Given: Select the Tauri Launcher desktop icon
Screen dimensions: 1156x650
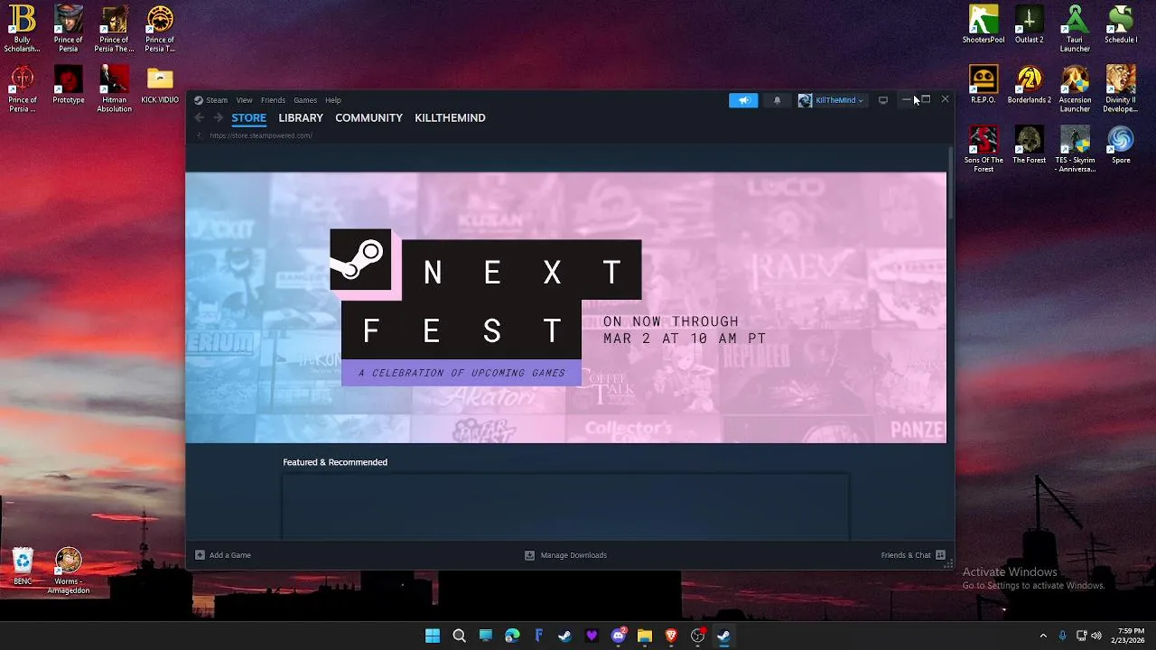Looking at the screenshot, I should tap(1075, 29).
